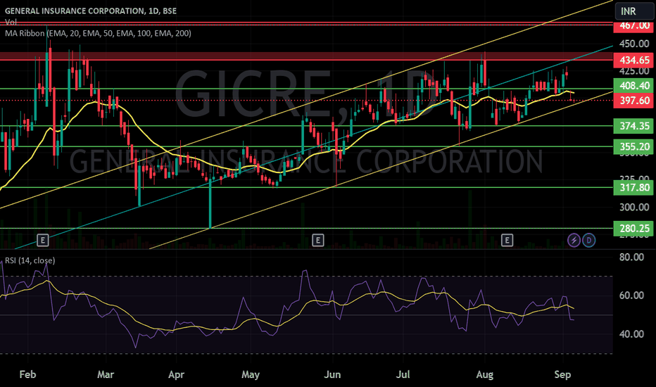Image resolution: width=656 pixels, height=387 pixels.
Task: Click the Feb label on time axis
Action: [28, 374]
